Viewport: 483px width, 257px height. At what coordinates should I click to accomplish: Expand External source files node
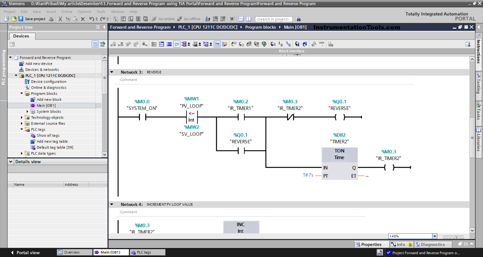point(22,123)
